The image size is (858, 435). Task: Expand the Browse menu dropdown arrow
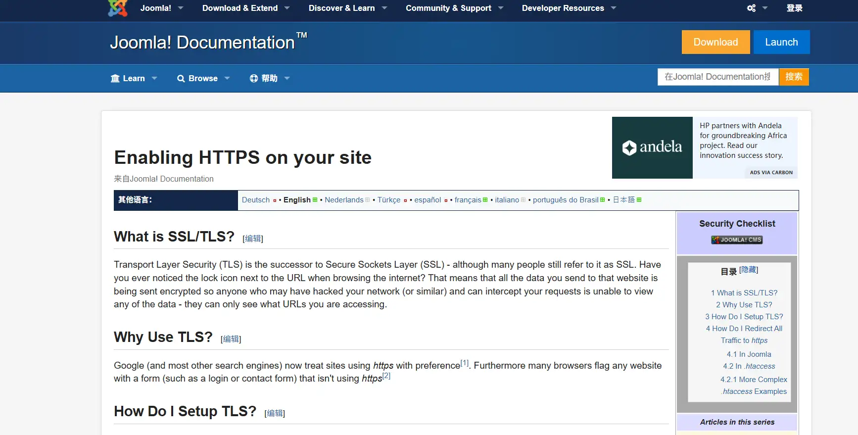(x=227, y=78)
